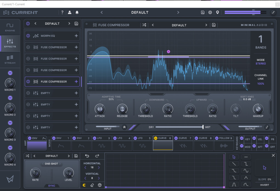Image resolution: width=280 pixels, height=191 pixels.
Task: Switch to the next effects rack preset
Action: tap(69, 24)
